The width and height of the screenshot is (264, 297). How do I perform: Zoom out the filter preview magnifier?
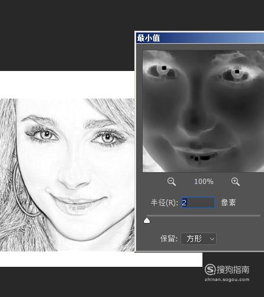(x=172, y=182)
